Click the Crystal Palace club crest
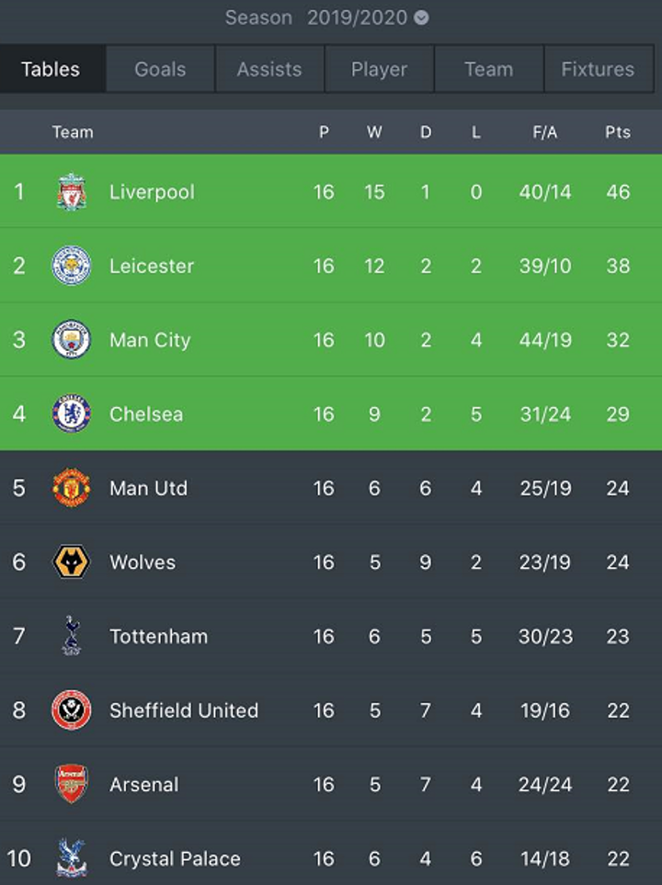Viewport: 662px width, 885px height. 71,858
